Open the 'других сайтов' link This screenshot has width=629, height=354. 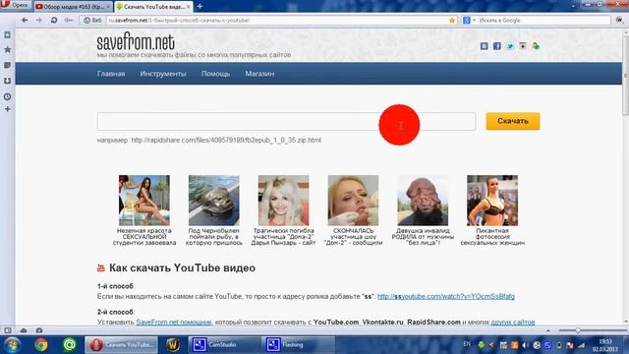click(x=513, y=322)
